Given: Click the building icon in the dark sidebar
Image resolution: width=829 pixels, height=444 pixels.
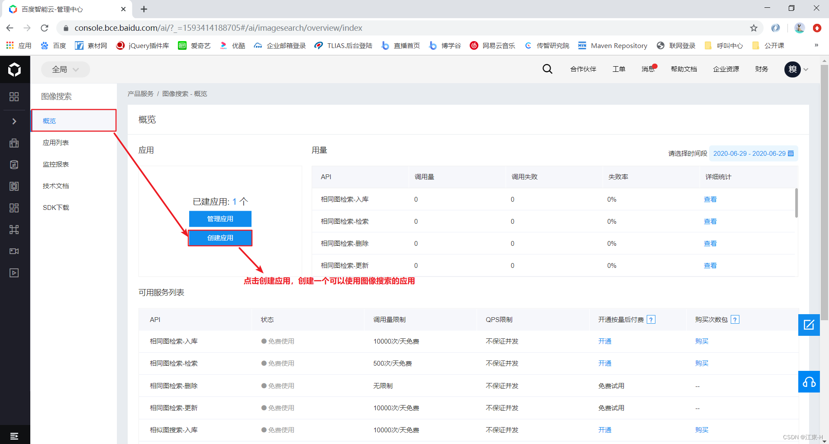Looking at the screenshot, I should pos(14,143).
